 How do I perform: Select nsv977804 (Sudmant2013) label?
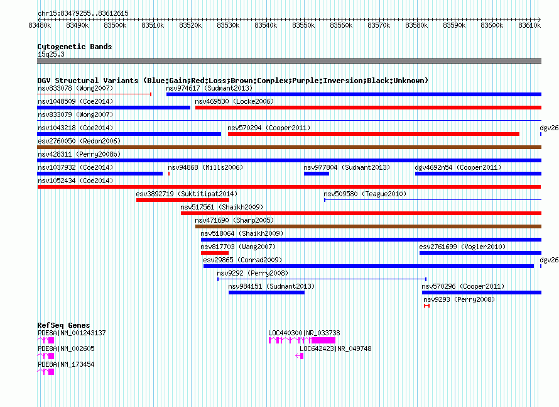pyautogui.click(x=347, y=167)
